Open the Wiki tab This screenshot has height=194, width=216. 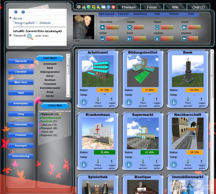[x=175, y=7]
